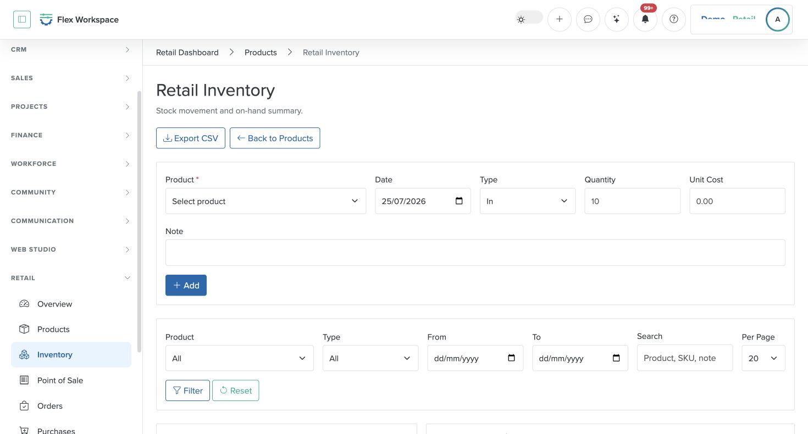808x434 pixels.
Task: Click the To date filter field
Action: point(580,358)
